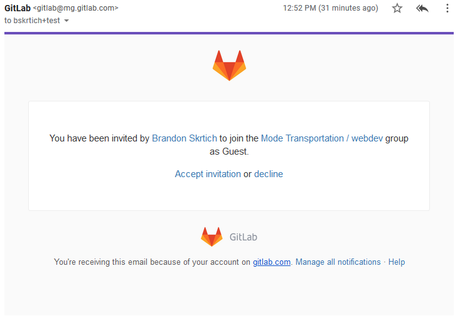Screen dimensions: 460x323
Task: Click the large GitLab fox logo
Action: point(229,66)
